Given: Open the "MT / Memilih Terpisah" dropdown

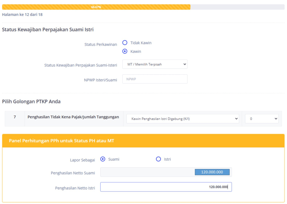Looking at the screenshot, I should 155,64.
